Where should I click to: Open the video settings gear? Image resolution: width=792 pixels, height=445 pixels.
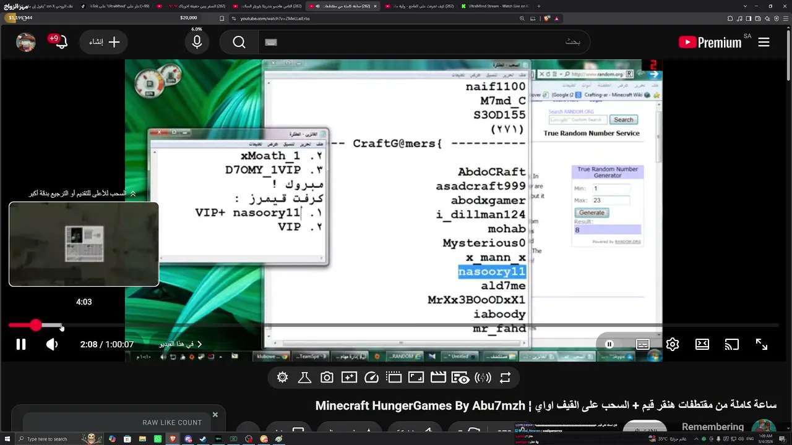pos(673,344)
